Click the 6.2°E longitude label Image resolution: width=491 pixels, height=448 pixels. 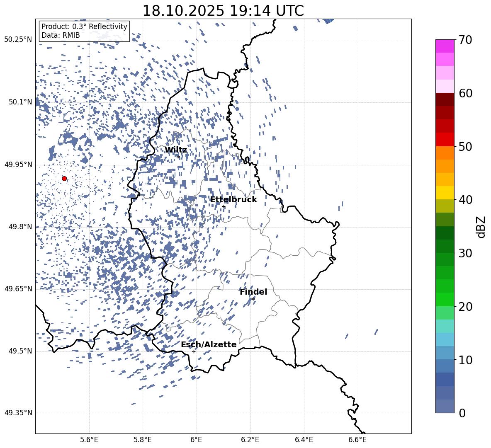(x=250, y=440)
